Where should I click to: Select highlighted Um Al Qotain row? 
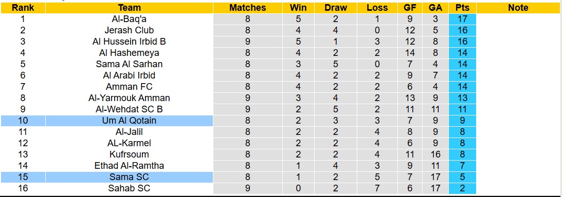pos(239,121)
